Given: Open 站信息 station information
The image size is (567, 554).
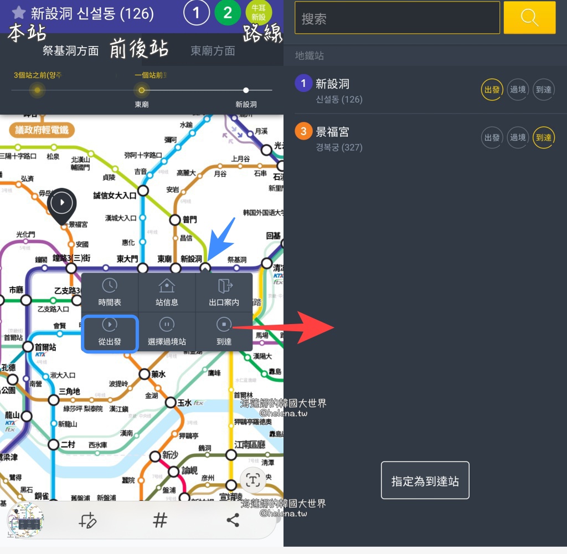Looking at the screenshot, I should 167,292.
